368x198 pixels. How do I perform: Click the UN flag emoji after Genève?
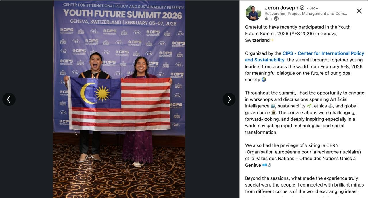pos(264,165)
